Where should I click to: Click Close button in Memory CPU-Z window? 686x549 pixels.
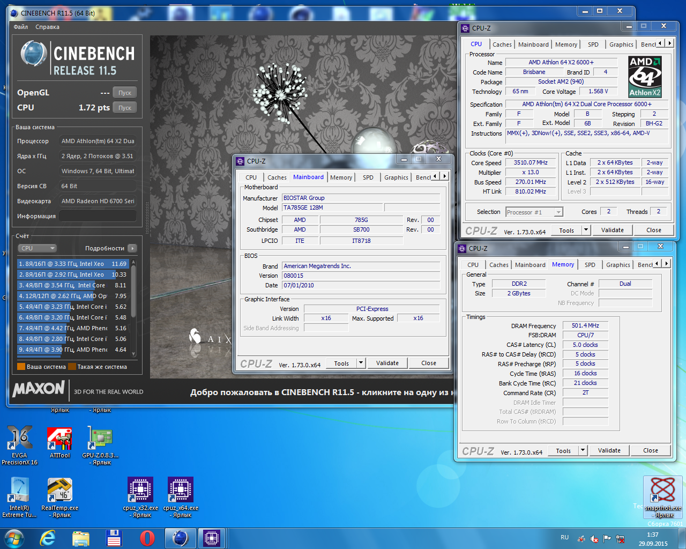coord(651,450)
